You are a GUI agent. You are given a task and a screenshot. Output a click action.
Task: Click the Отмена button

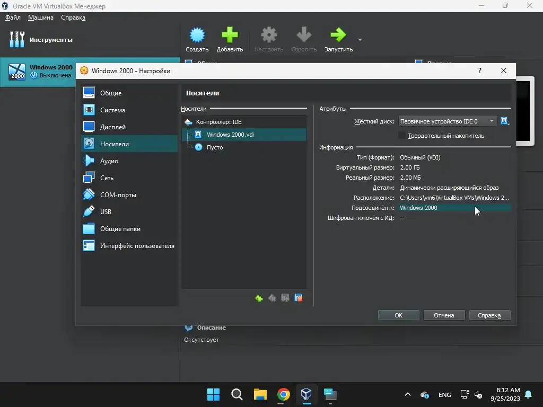point(444,315)
